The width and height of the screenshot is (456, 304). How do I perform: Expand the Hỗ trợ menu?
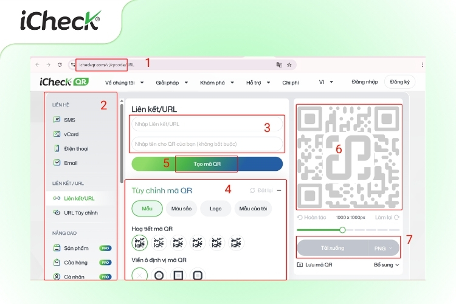point(258,83)
